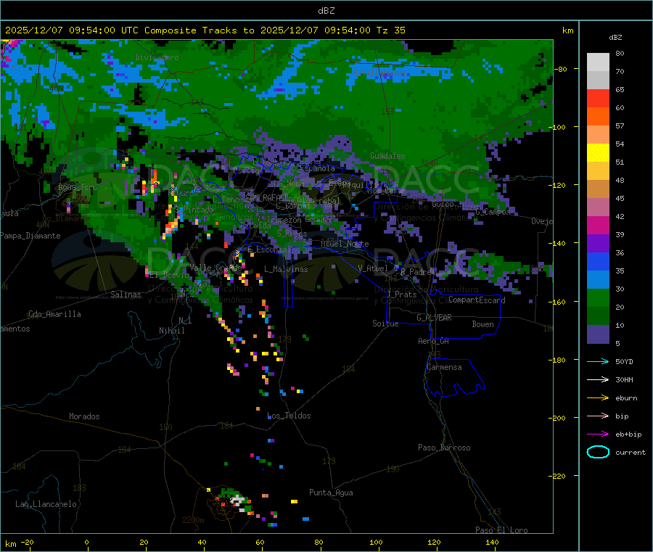Click the 'Carmensa' map label
The height and width of the screenshot is (552, 653).
coord(444,367)
